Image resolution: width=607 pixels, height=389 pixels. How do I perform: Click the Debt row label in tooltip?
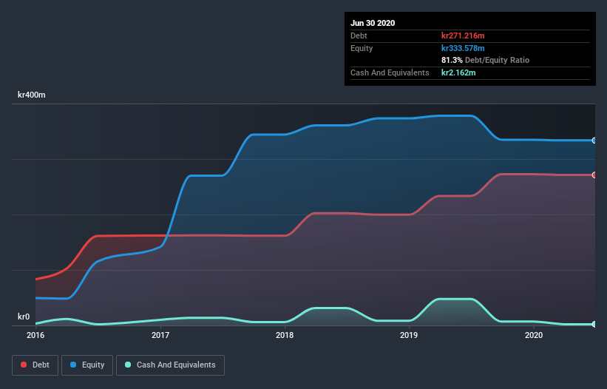359,35
